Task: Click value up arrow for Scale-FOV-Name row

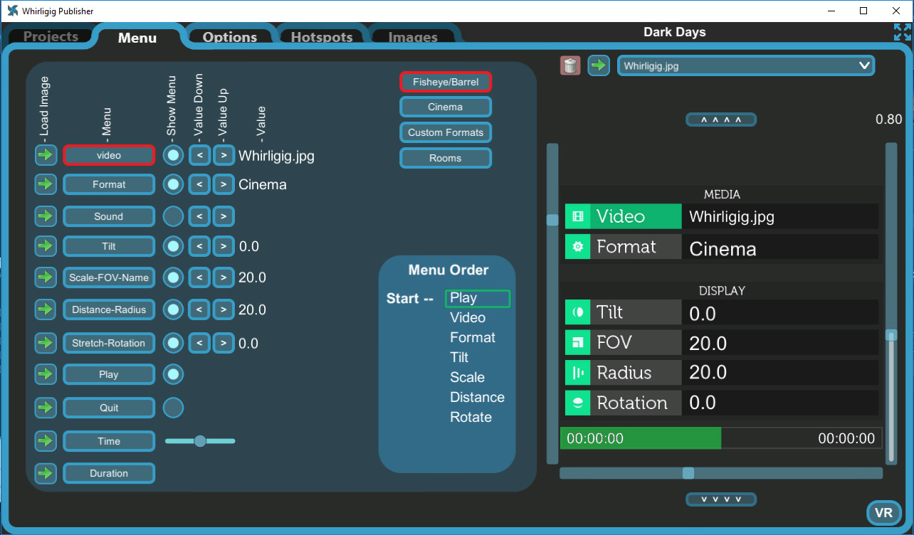Action: click(x=224, y=277)
